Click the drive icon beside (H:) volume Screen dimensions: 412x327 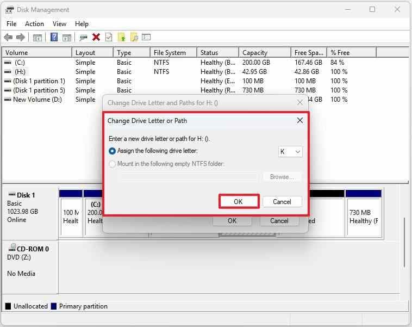pyautogui.click(x=8, y=72)
